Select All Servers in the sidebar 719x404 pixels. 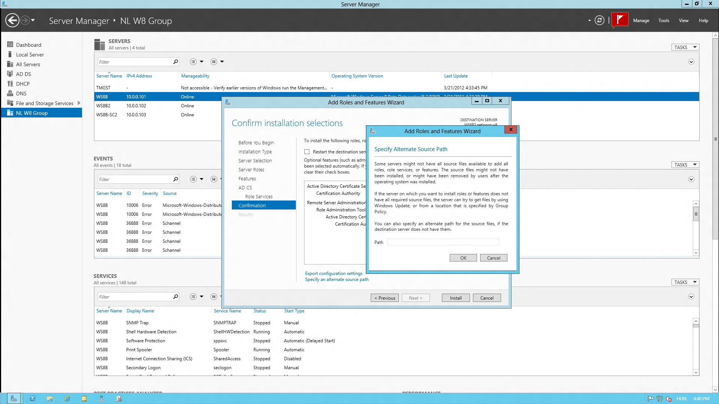coord(28,64)
